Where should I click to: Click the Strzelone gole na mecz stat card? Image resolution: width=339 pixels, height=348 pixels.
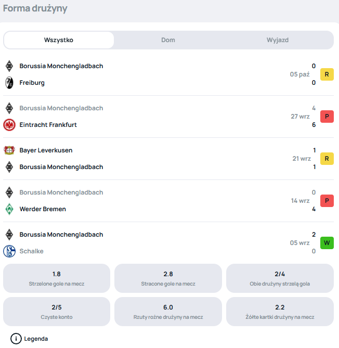pyautogui.click(x=57, y=278)
